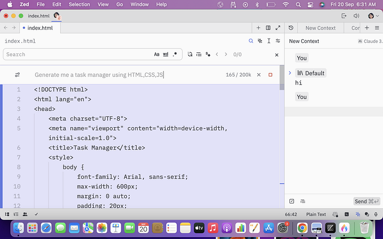The image size is (383, 239).
Task: Open assistant history clock icon
Action: (291, 28)
